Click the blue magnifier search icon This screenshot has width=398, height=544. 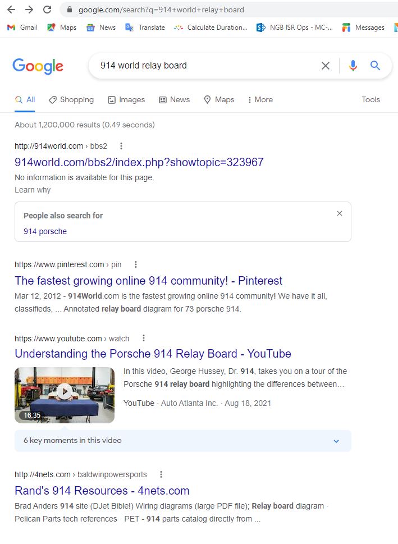[376, 66]
